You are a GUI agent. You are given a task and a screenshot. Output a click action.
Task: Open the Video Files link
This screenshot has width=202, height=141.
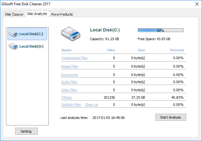click(69, 90)
